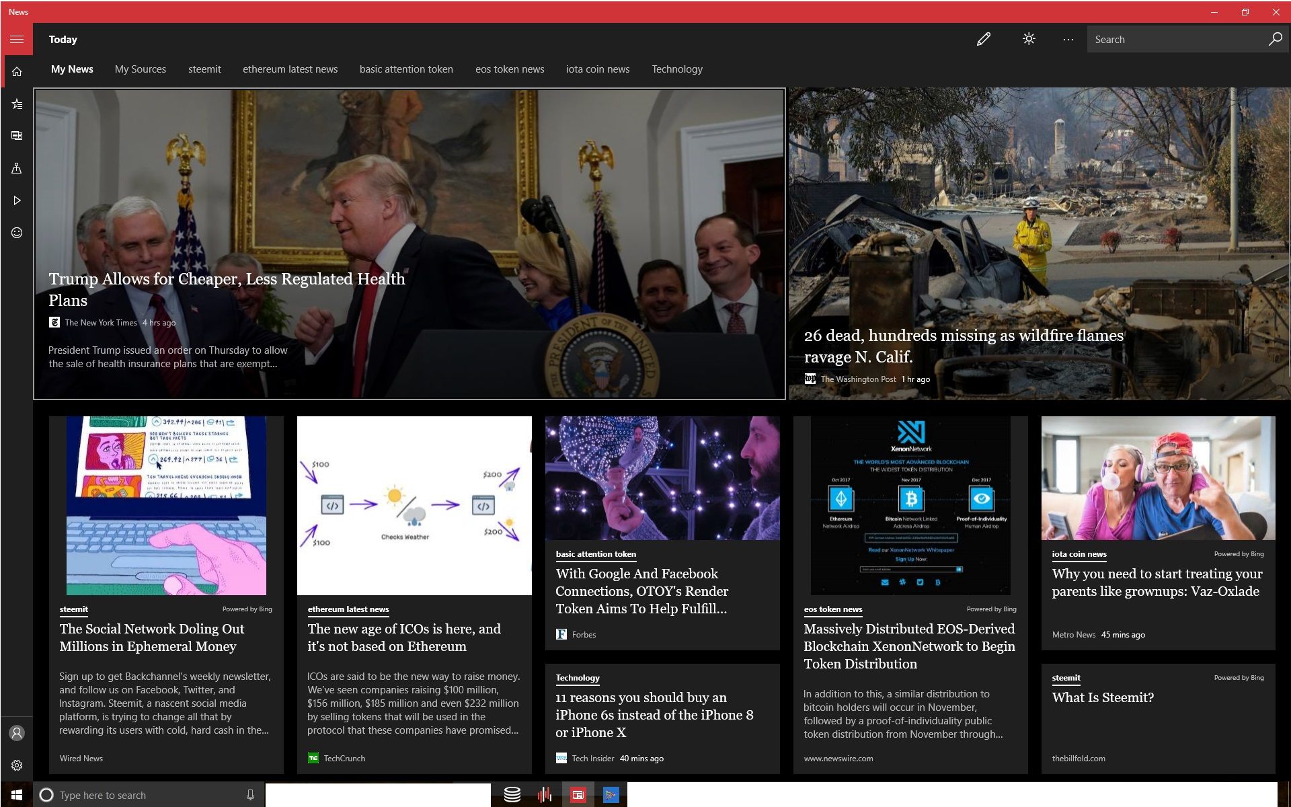Image resolution: width=1291 pixels, height=807 pixels.
Task: Open Videos play icon in sidebar
Action: coord(17,200)
